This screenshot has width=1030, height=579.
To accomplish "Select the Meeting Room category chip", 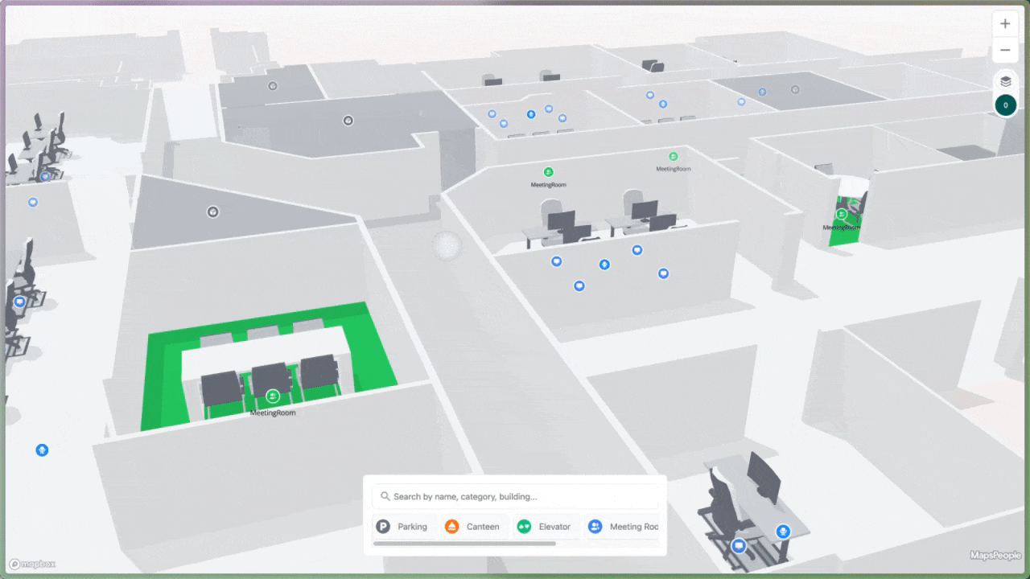I will [x=623, y=527].
